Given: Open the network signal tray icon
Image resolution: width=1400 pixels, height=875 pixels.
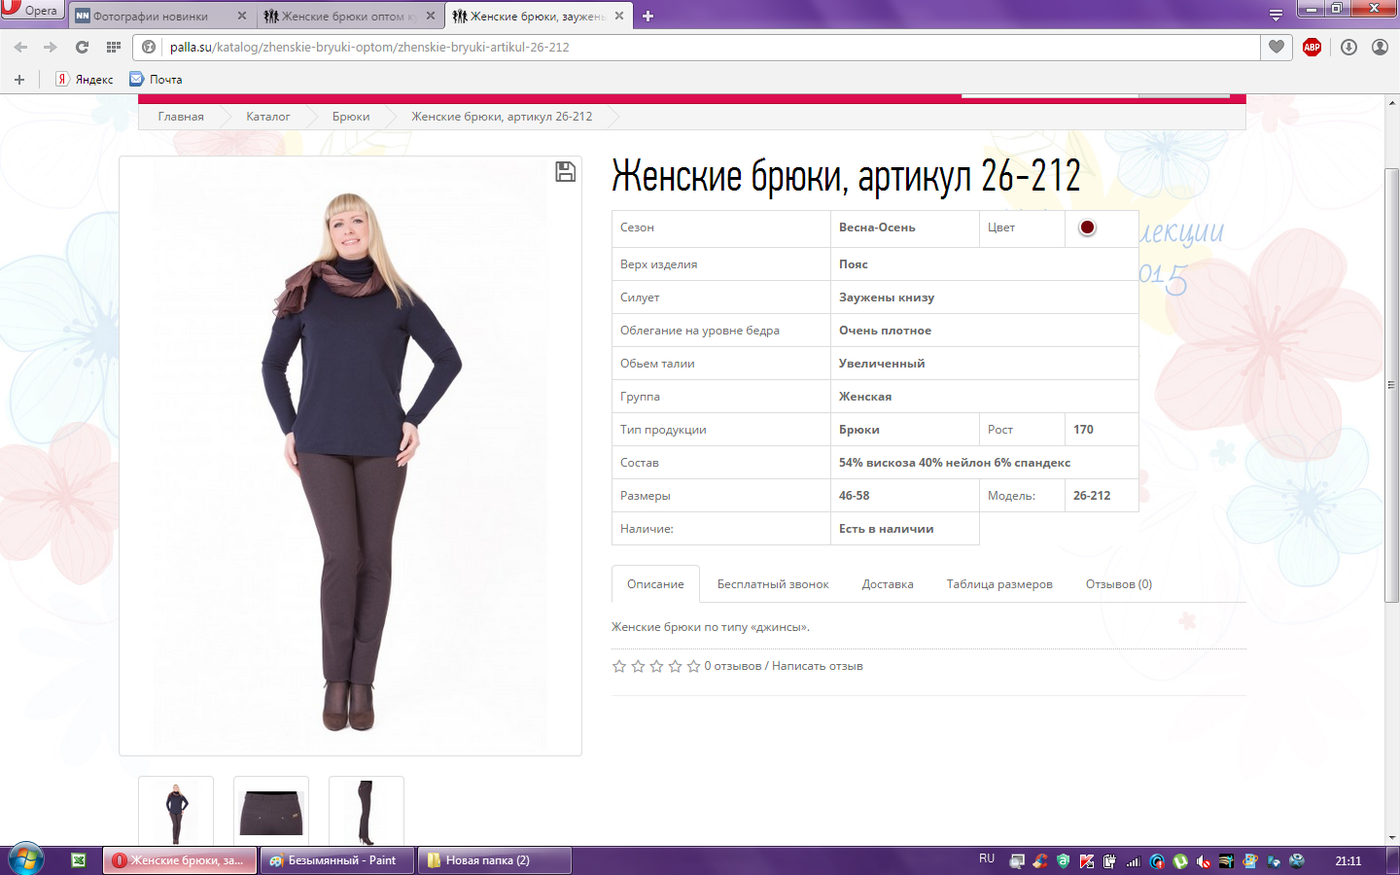Looking at the screenshot, I should tap(1134, 861).
